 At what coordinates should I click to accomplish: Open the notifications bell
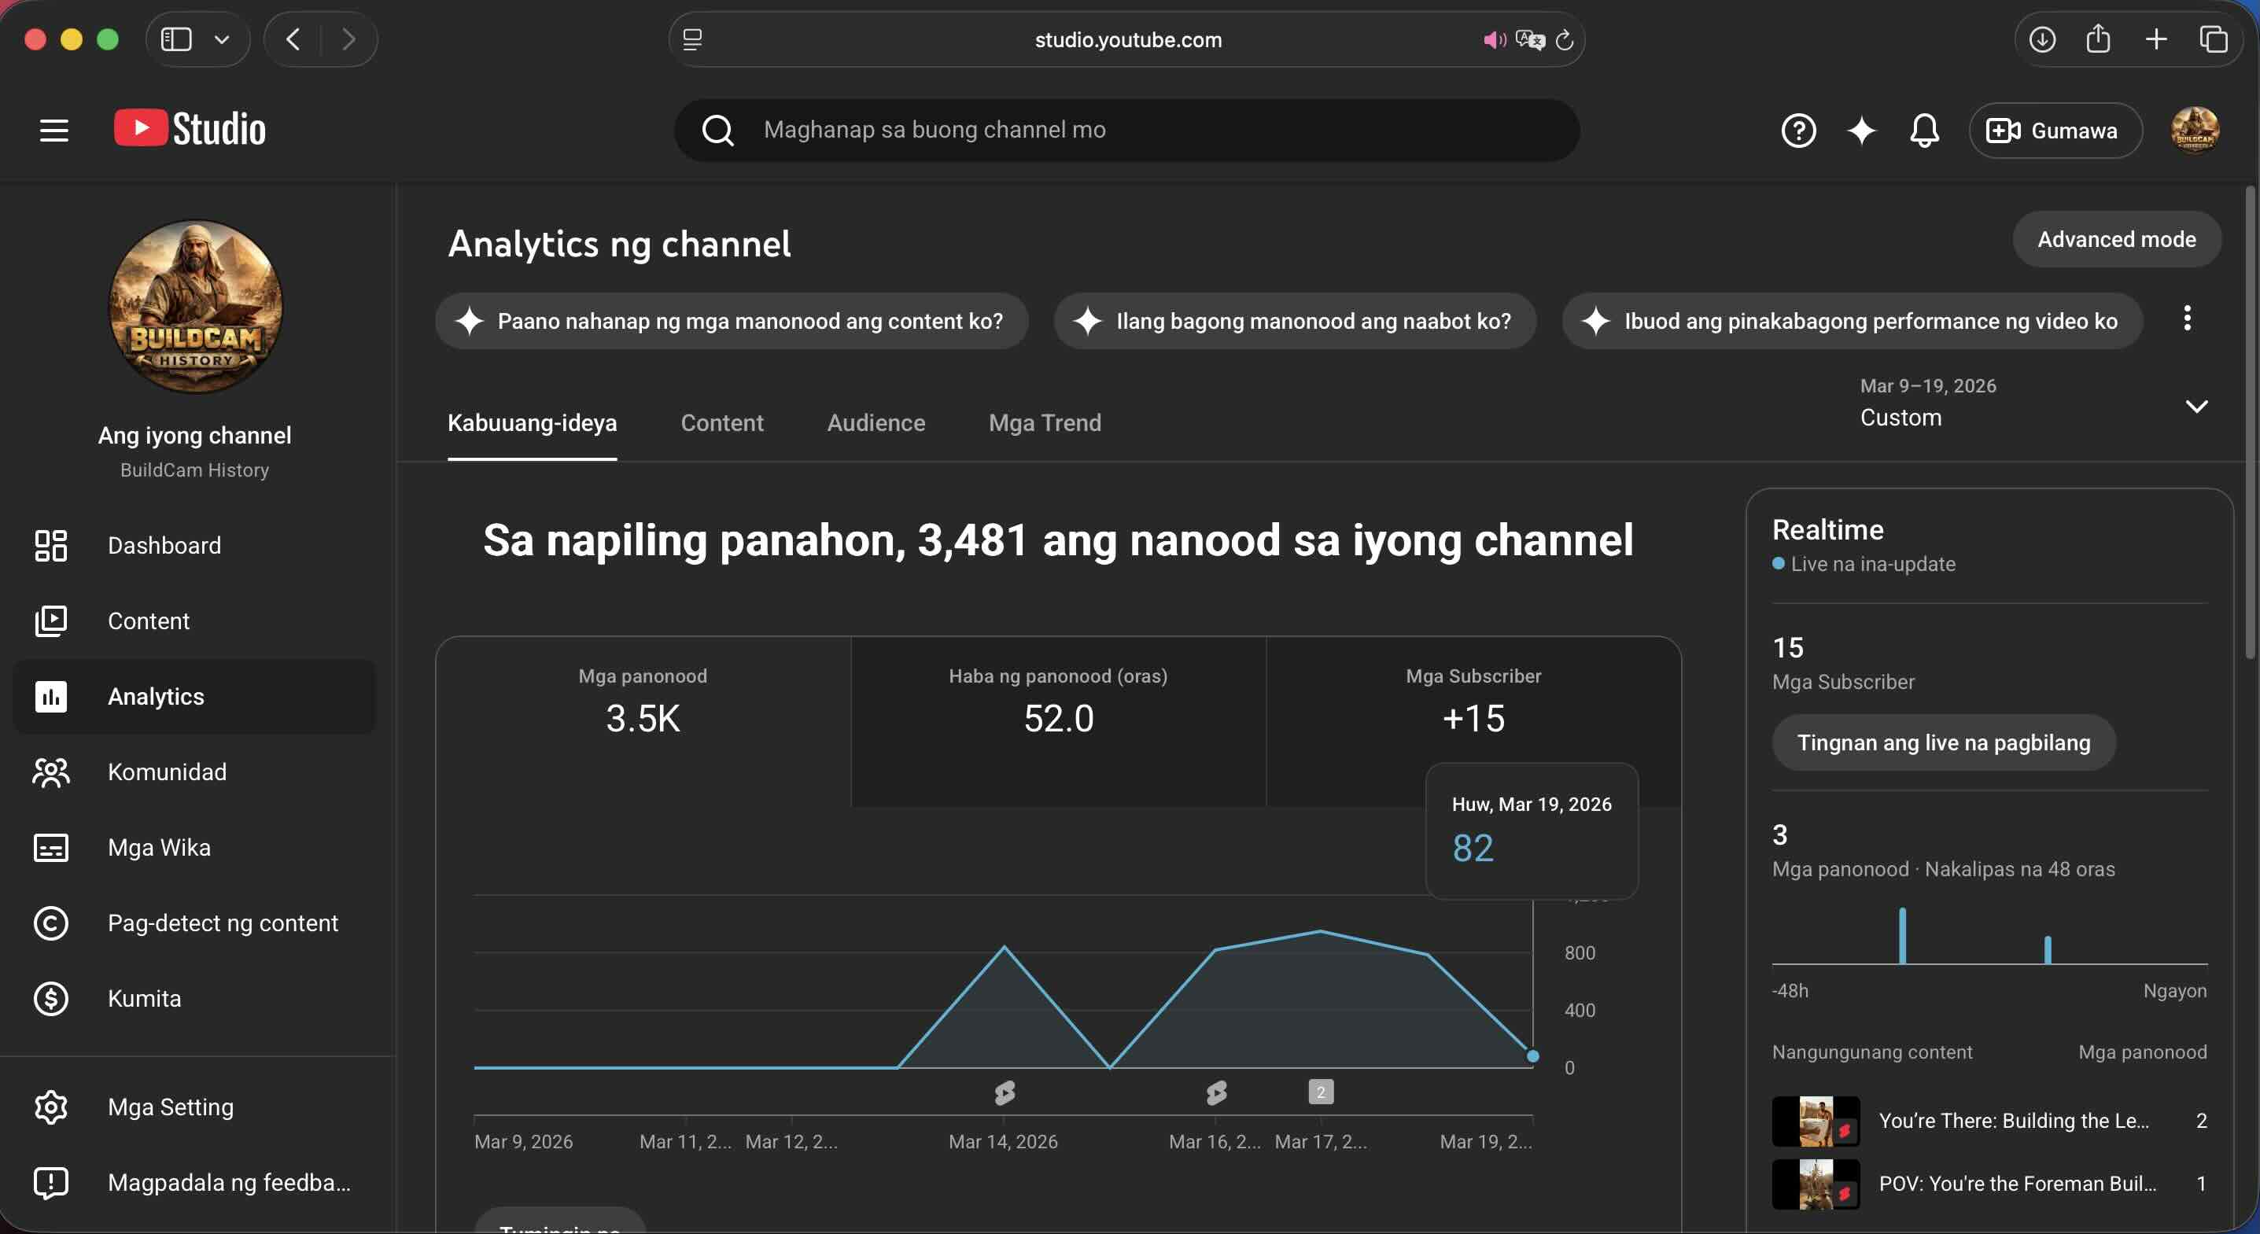(1924, 131)
